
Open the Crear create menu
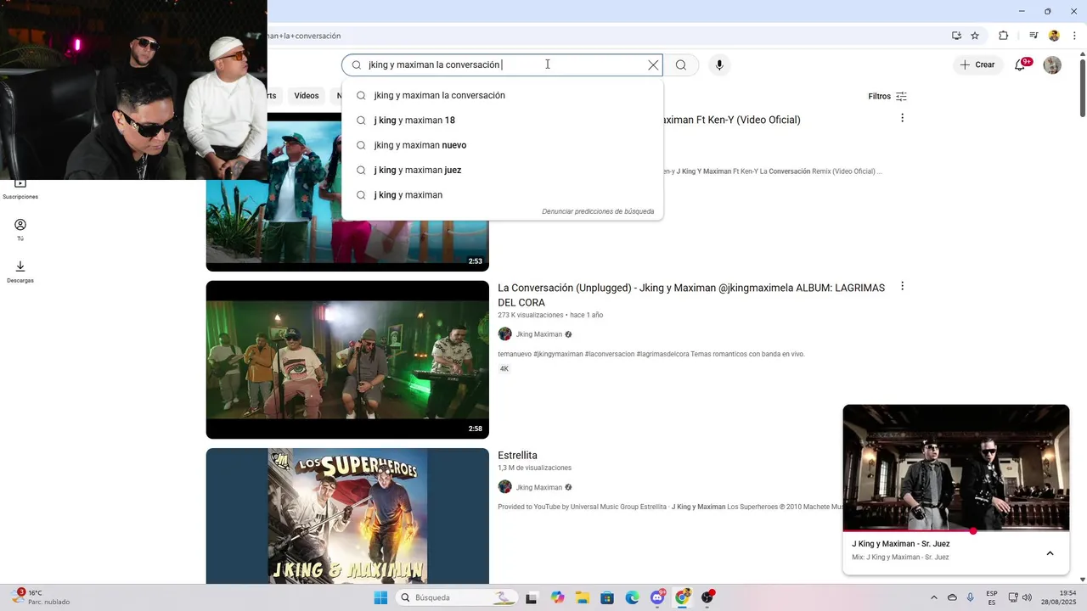977,65
